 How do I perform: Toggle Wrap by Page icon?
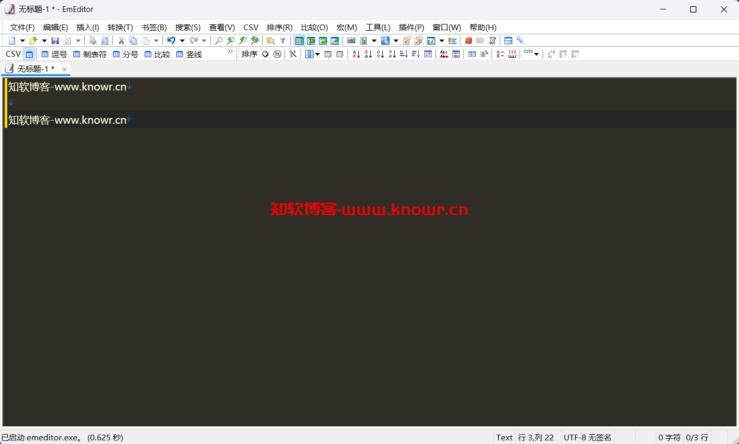tap(335, 41)
